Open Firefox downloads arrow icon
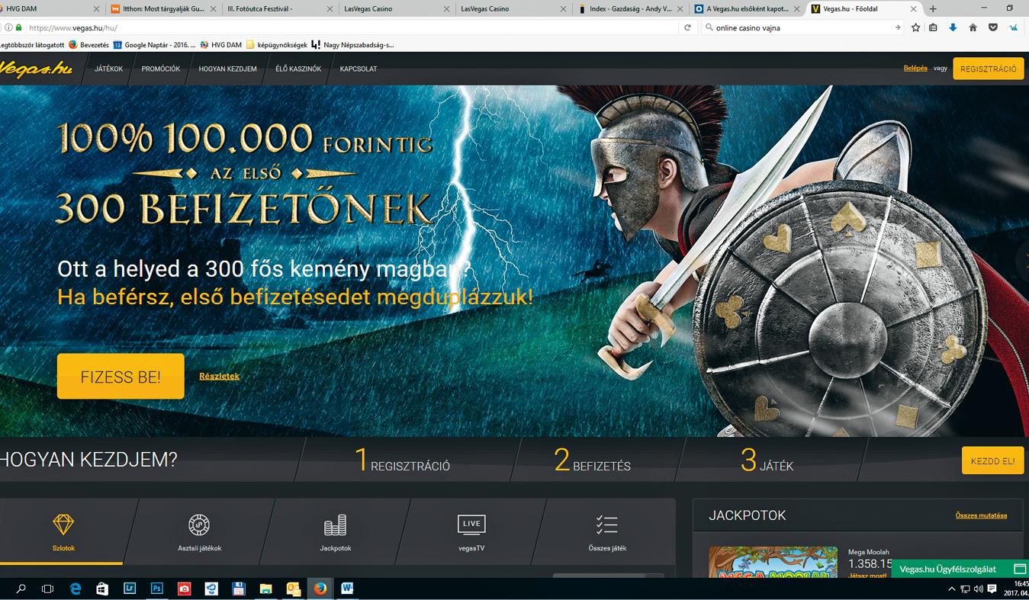Image resolution: width=1029 pixels, height=600 pixels. tap(953, 27)
